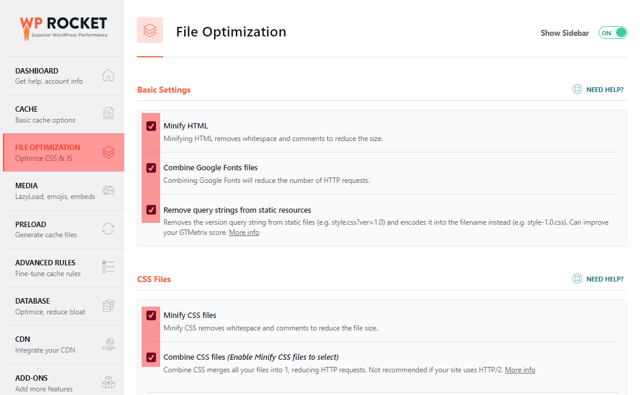Click the Database cylinder icon
The image size is (640, 395).
tap(108, 305)
